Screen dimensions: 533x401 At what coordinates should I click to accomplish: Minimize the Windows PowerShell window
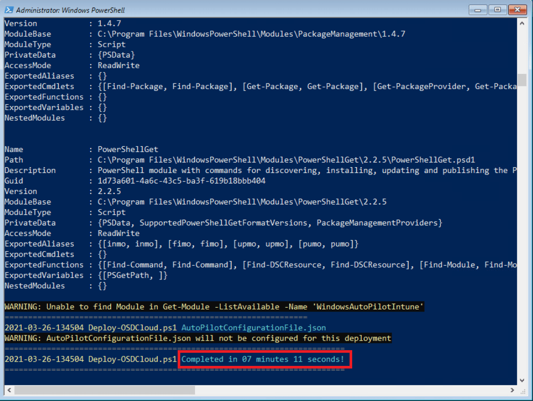coord(478,9)
